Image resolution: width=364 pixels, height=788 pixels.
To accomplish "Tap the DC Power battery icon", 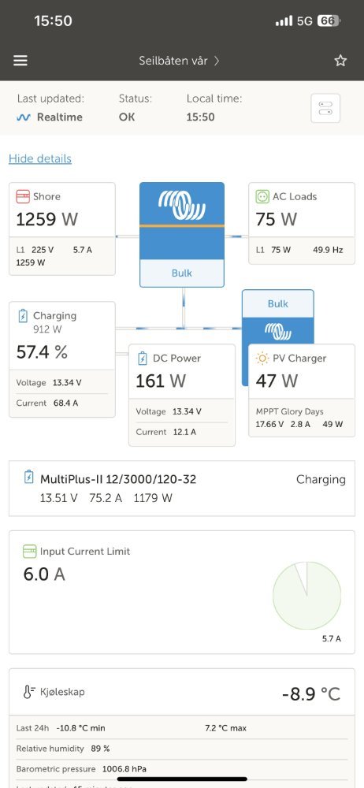I will [x=143, y=359].
